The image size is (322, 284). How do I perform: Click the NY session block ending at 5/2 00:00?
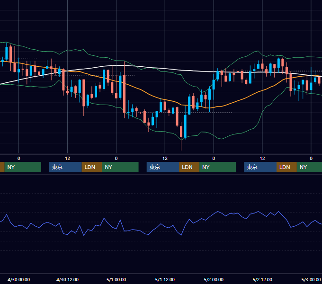point(218,167)
